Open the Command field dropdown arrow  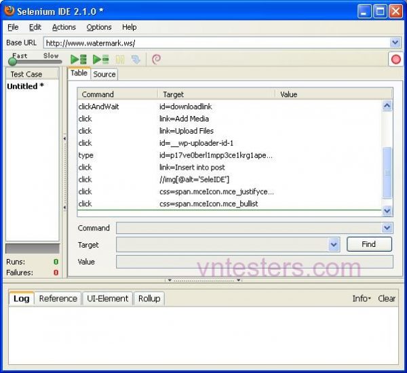387,228
